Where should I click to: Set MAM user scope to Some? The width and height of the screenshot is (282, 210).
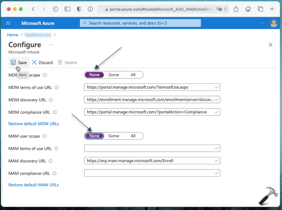tap(114, 136)
